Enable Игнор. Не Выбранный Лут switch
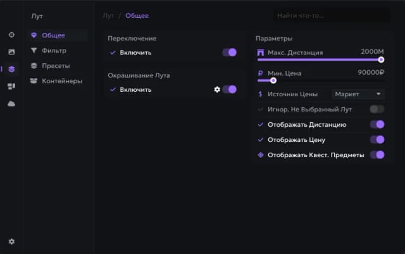This screenshot has height=254, width=405. click(x=377, y=109)
